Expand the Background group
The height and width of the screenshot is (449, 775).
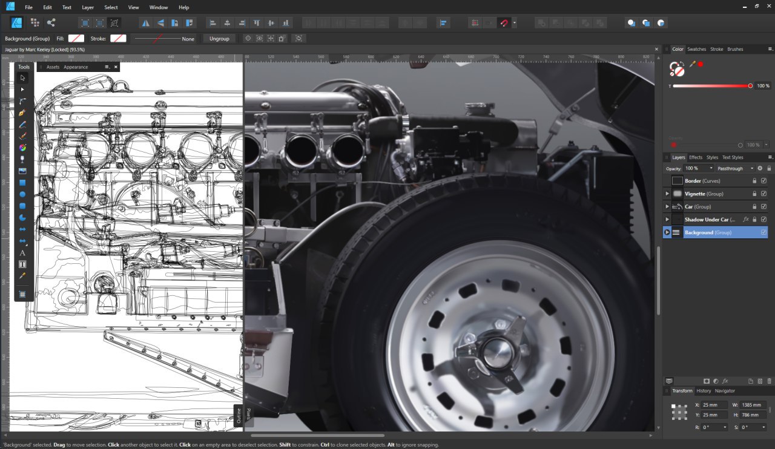coord(667,232)
